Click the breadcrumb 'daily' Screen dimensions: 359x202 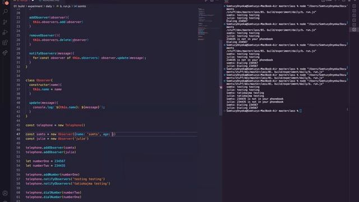[49, 6]
